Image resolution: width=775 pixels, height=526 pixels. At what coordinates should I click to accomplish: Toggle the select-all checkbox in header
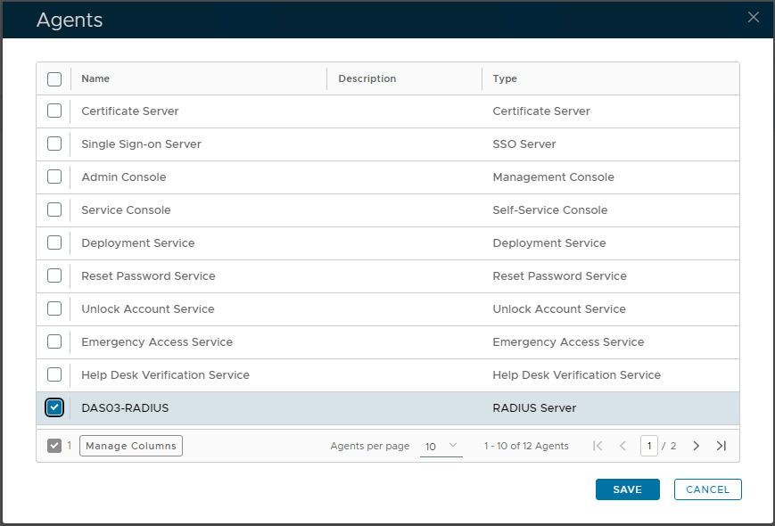[54, 78]
